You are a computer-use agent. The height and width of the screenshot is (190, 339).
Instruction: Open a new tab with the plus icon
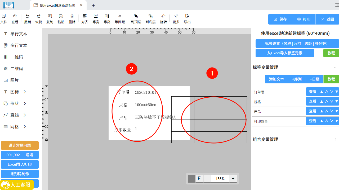(x=93, y=6)
